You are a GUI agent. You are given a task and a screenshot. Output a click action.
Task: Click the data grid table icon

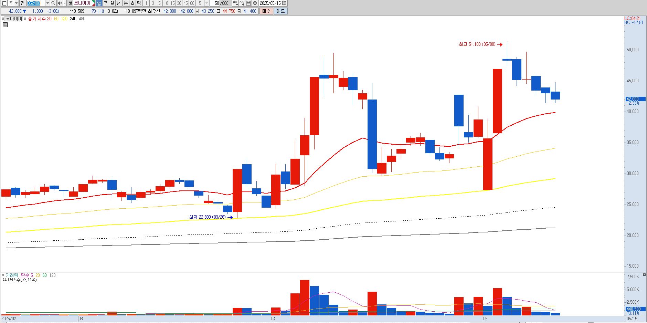(x=5, y=25)
